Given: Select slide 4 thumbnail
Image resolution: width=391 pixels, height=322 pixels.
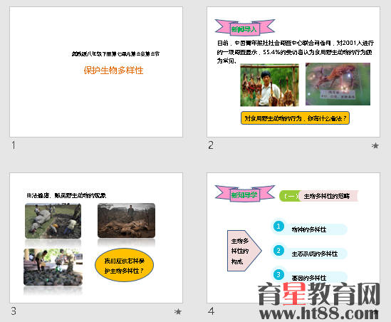Looking at the screenshot, I should click(x=293, y=238).
